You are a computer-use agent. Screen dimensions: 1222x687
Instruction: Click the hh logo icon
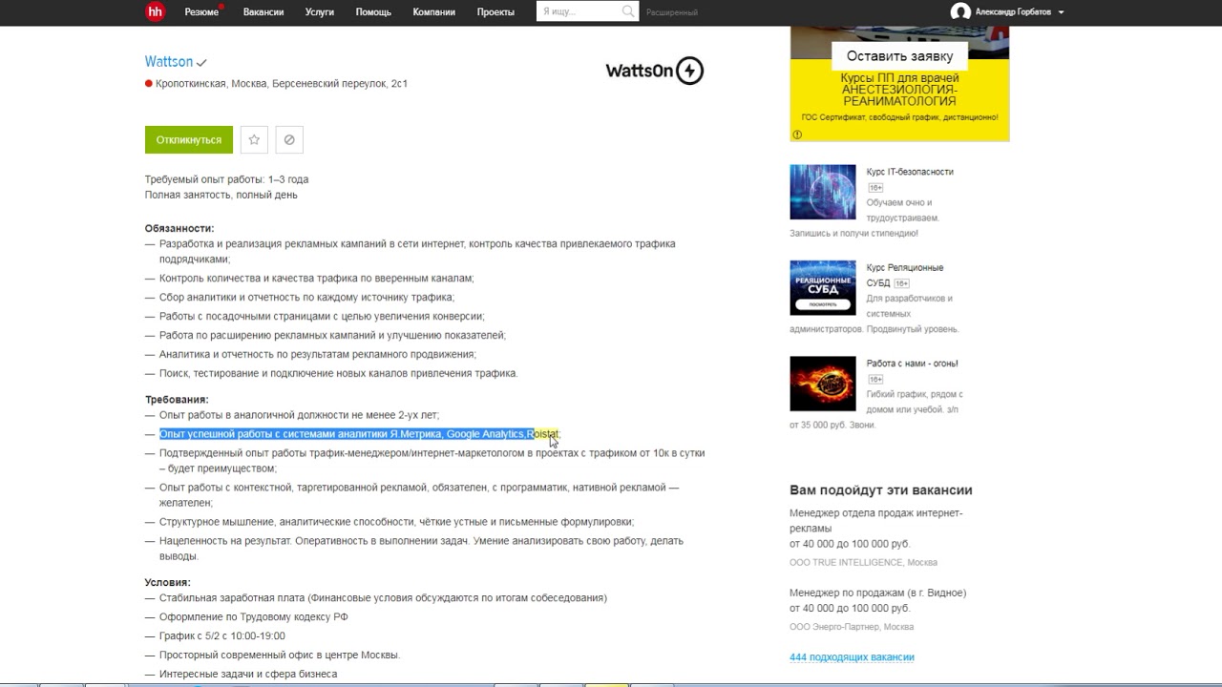[155, 11]
